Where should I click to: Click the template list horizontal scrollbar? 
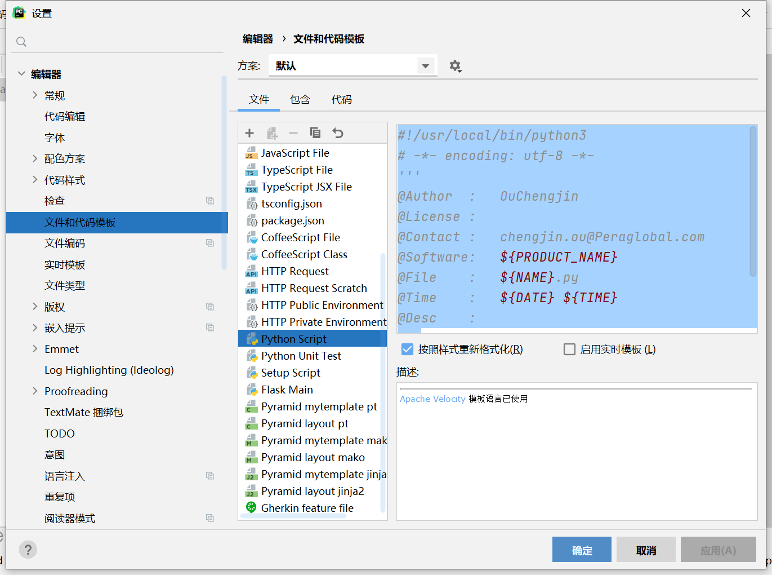pyautogui.click(x=294, y=515)
